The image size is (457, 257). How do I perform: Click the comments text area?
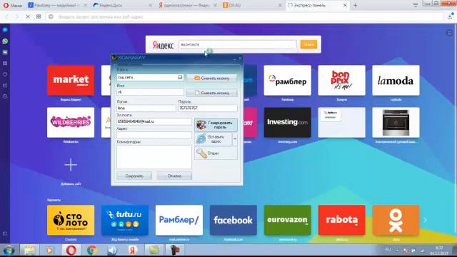[x=154, y=157]
